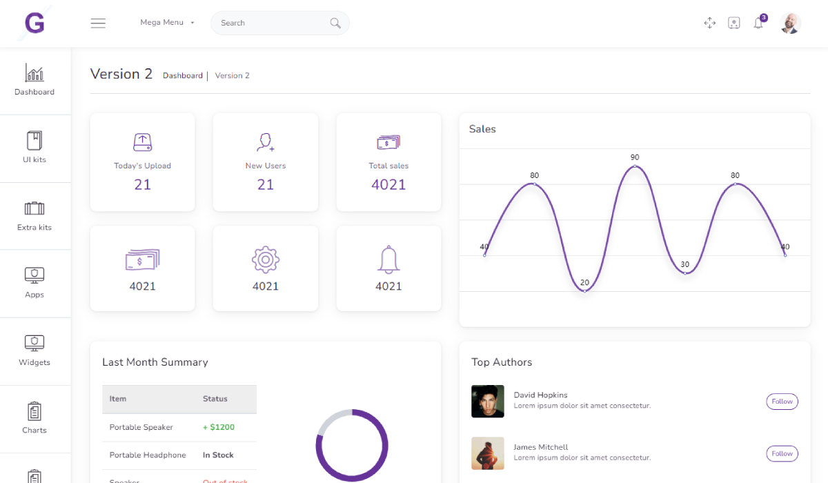This screenshot has width=828, height=483.
Task: Click the Dashboard breadcrumb link
Action: 183,76
